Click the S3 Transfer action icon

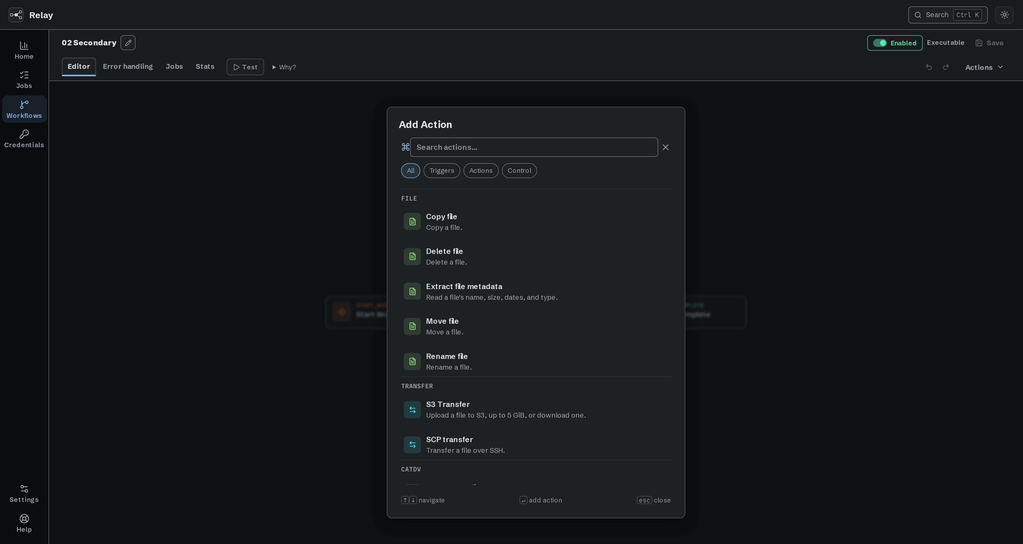coord(412,410)
